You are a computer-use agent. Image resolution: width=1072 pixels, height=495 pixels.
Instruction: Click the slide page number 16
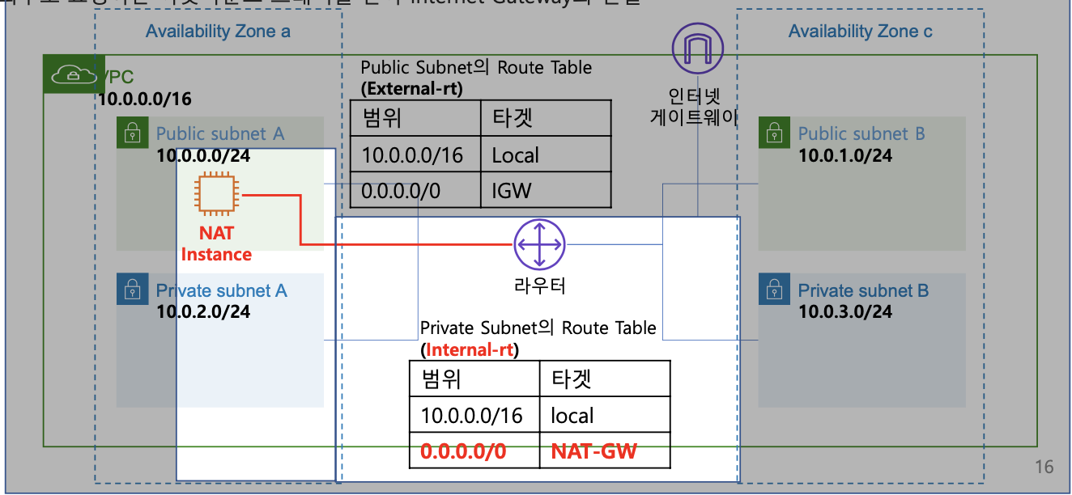[1044, 467]
